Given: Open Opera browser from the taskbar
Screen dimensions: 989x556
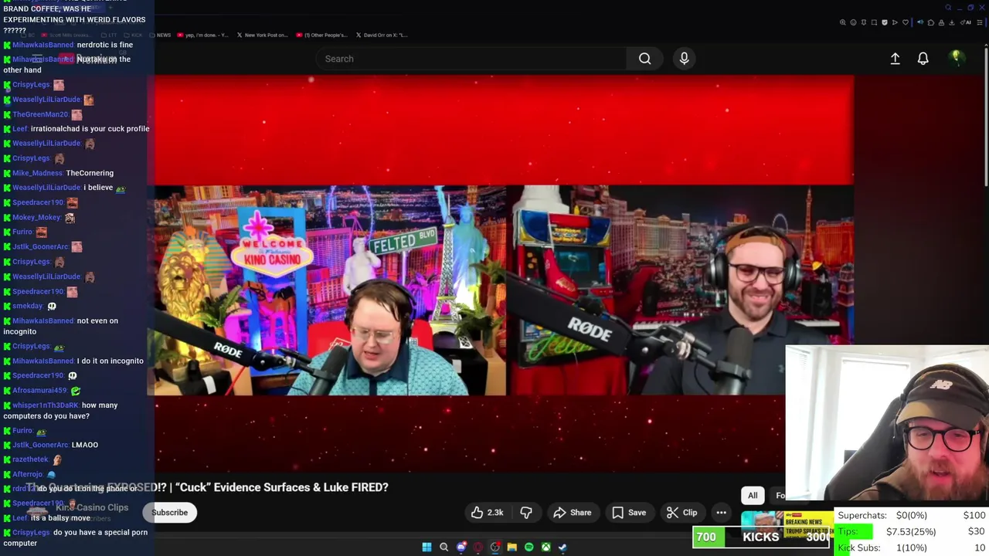Looking at the screenshot, I should pos(478,548).
